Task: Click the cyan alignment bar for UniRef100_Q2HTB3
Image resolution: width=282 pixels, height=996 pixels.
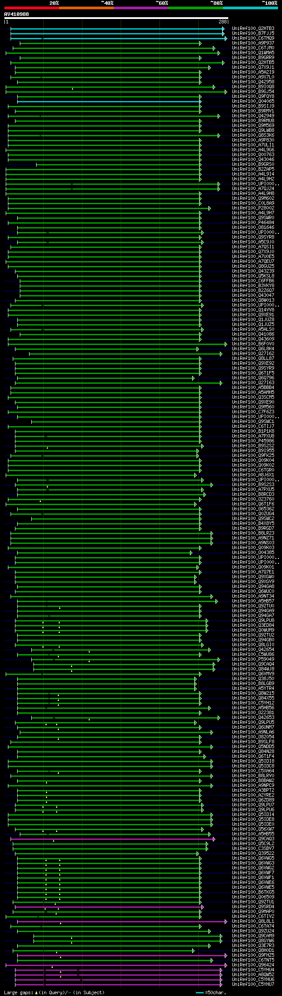Action: click(118, 29)
